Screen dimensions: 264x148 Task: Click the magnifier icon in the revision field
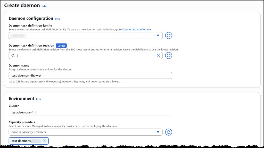click(13, 55)
